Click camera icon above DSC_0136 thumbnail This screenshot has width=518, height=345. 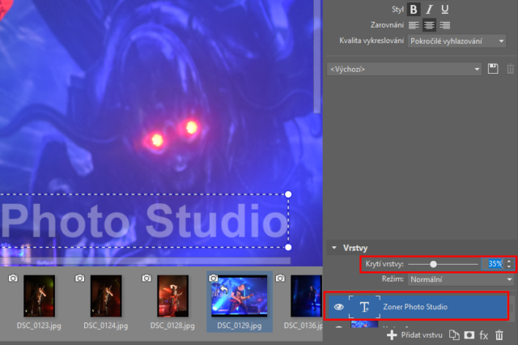click(280, 279)
